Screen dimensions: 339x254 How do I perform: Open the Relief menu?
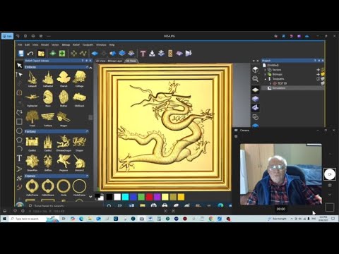[76, 44]
